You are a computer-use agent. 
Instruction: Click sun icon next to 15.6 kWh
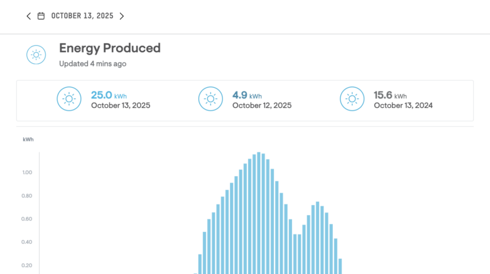[x=351, y=99]
